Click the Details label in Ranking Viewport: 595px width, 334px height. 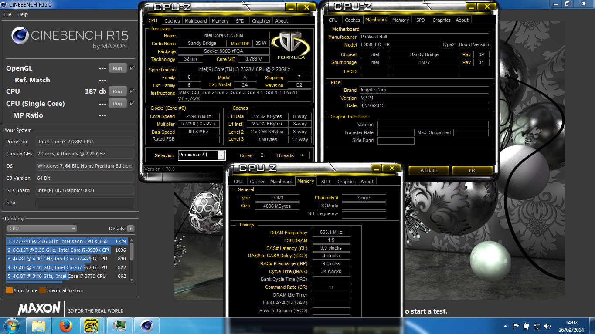pyautogui.click(x=116, y=229)
